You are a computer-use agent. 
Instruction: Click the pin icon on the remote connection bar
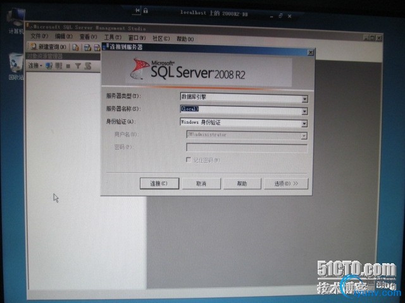[x=137, y=11]
